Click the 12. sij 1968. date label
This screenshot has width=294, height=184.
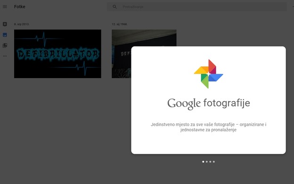(x=120, y=24)
